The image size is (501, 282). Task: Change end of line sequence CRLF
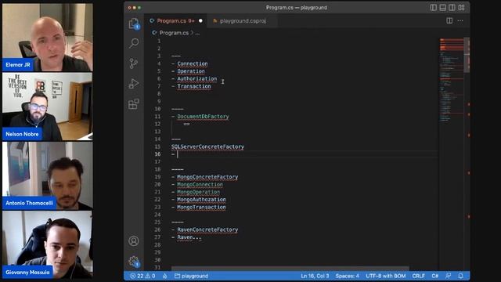point(418,276)
